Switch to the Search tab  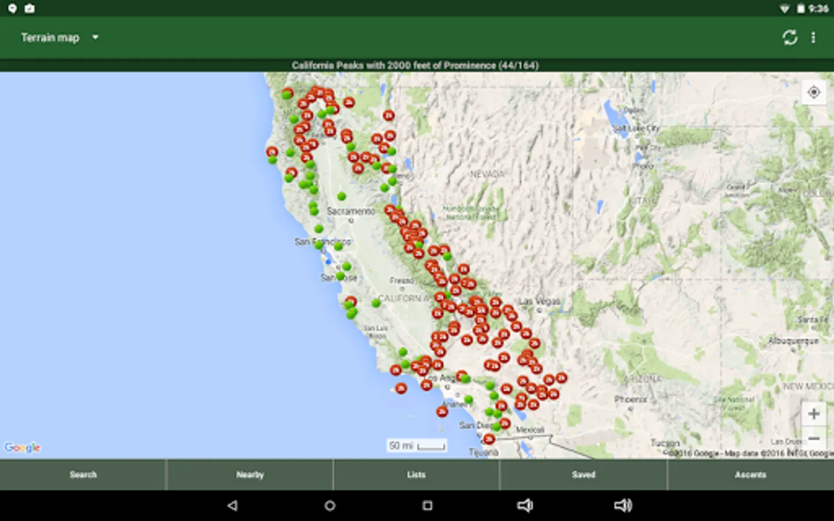point(83,475)
